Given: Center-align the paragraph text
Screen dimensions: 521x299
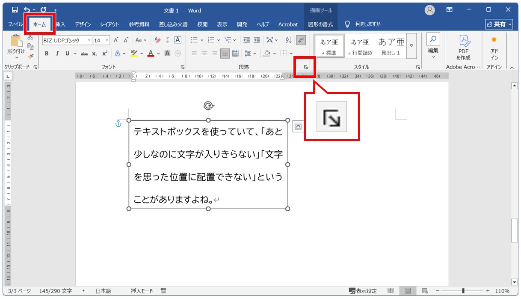Looking at the screenshot, I should click(204, 54).
